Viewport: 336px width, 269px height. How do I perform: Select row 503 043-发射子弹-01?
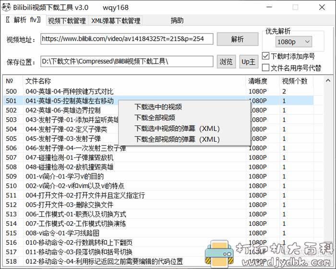pyautogui.click(x=158, y=120)
